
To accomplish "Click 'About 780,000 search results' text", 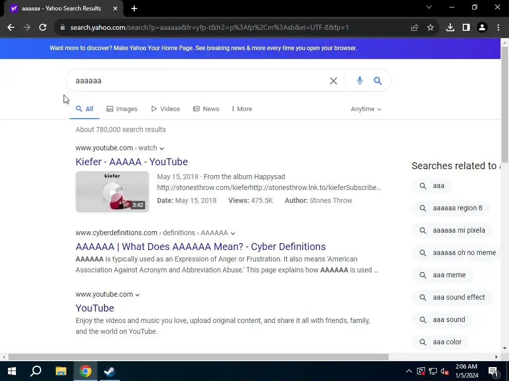I will click(121, 129).
